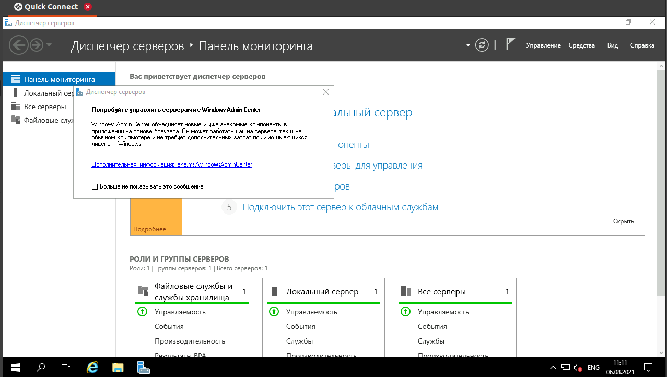Image resolution: width=667 pixels, height=377 pixels.
Task: Expand dropdown arrow beside refresh icon
Action: (x=468, y=45)
